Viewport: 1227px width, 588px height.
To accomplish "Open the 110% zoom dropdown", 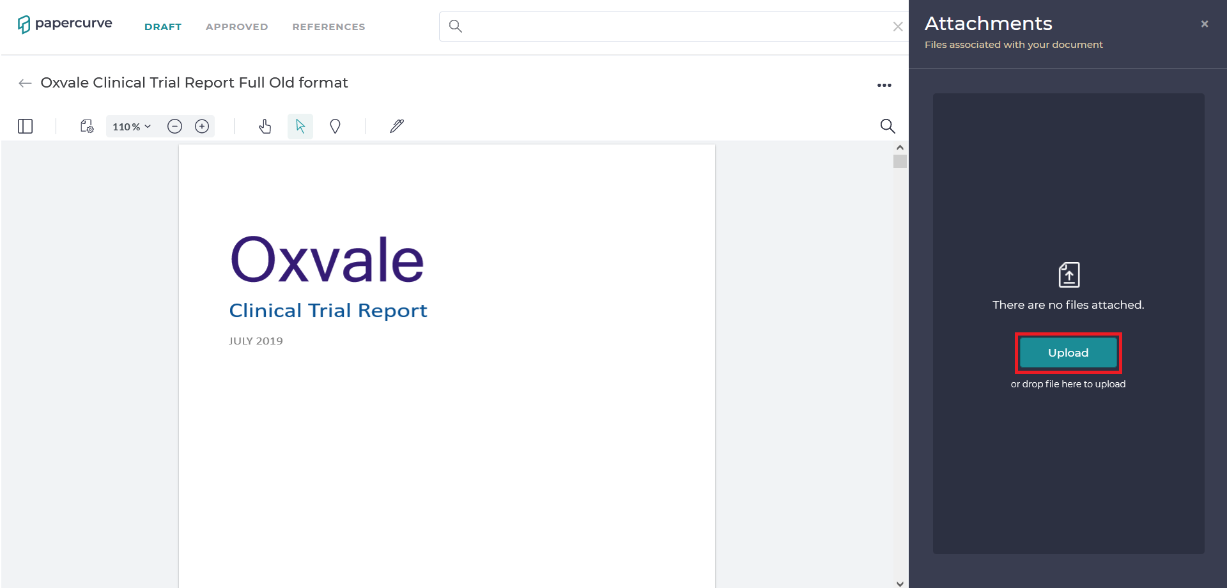I will [132, 127].
